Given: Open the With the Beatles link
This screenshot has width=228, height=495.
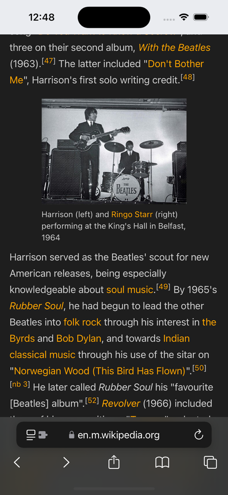Looking at the screenshot, I should point(174,48).
